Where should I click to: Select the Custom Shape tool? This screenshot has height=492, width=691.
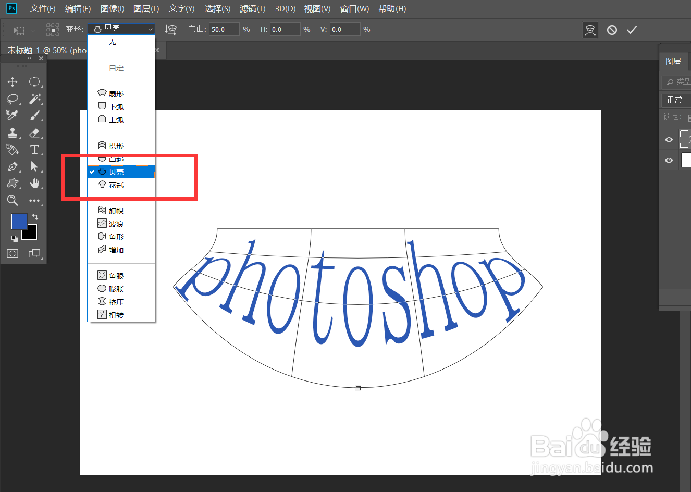pos(13,183)
